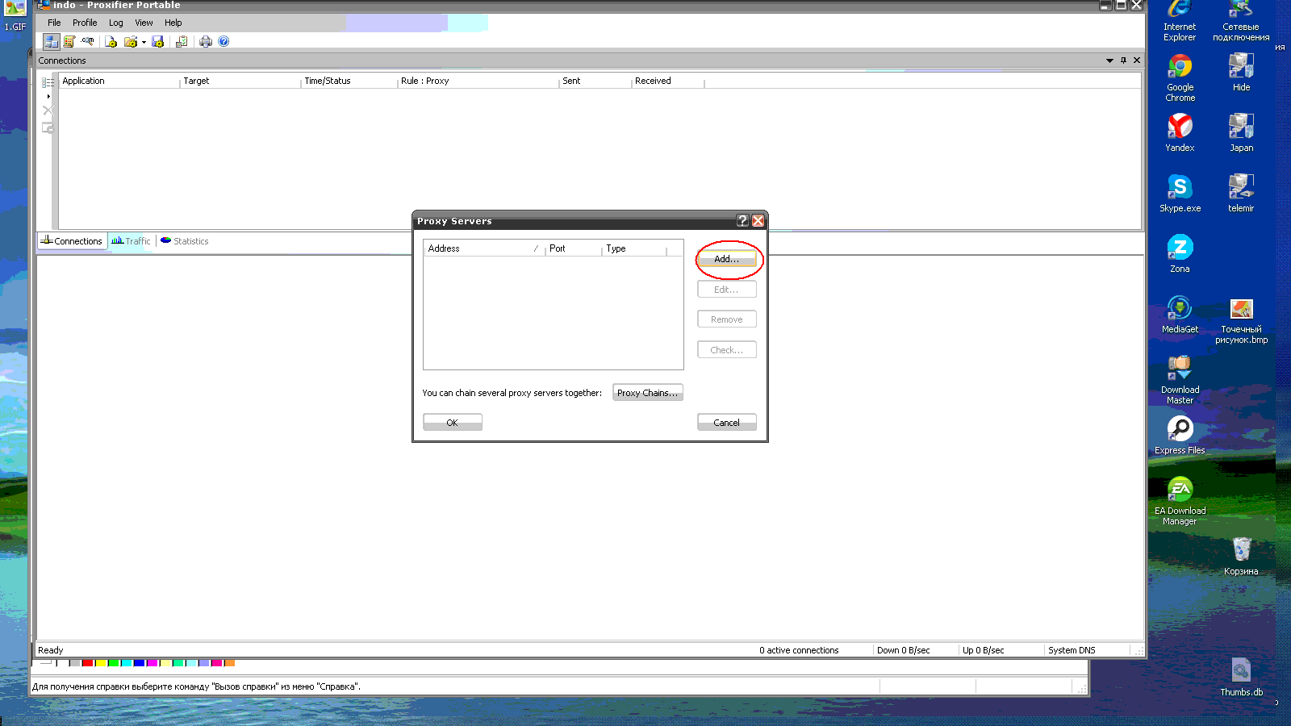
Task: Open Proxy Chains... dialog
Action: pos(648,393)
